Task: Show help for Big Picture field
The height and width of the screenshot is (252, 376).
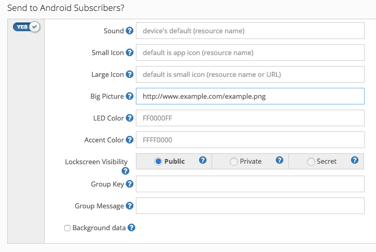Action: point(130,96)
